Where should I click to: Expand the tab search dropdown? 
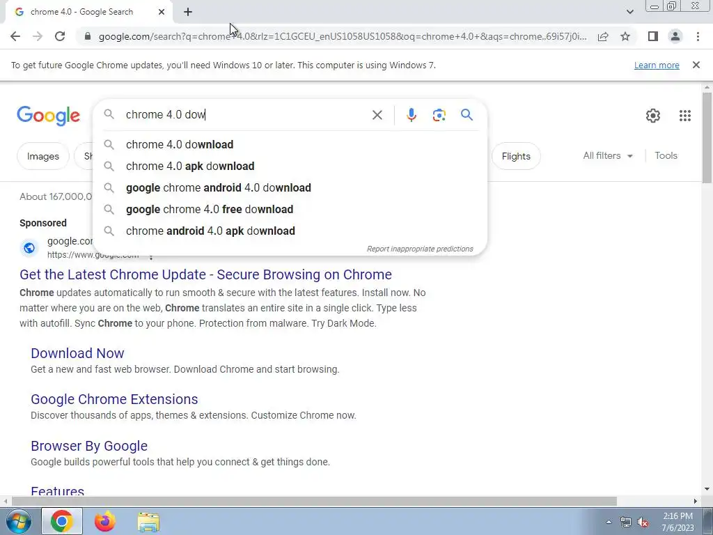(x=629, y=12)
